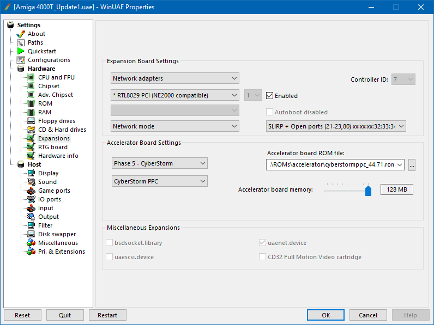Screen dimensions: 434x325
Task: Browse for accelerator ROM file button
Action: 412,165
